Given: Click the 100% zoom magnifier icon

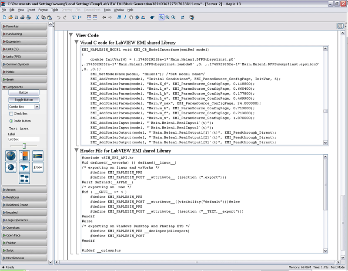Looking at the screenshot, I should coord(161,17).
